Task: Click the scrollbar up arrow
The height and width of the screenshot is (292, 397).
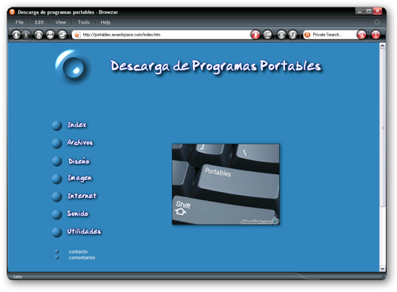Action: tap(382, 46)
